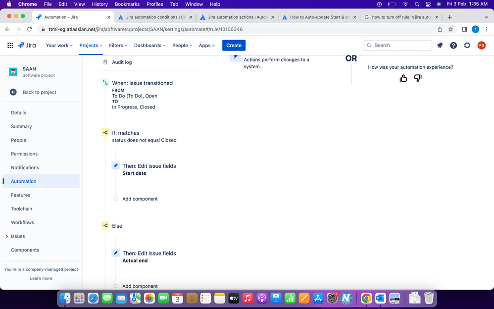Open the Projects dropdown
This screenshot has height=309, width=494.
(x=90, y=45)
